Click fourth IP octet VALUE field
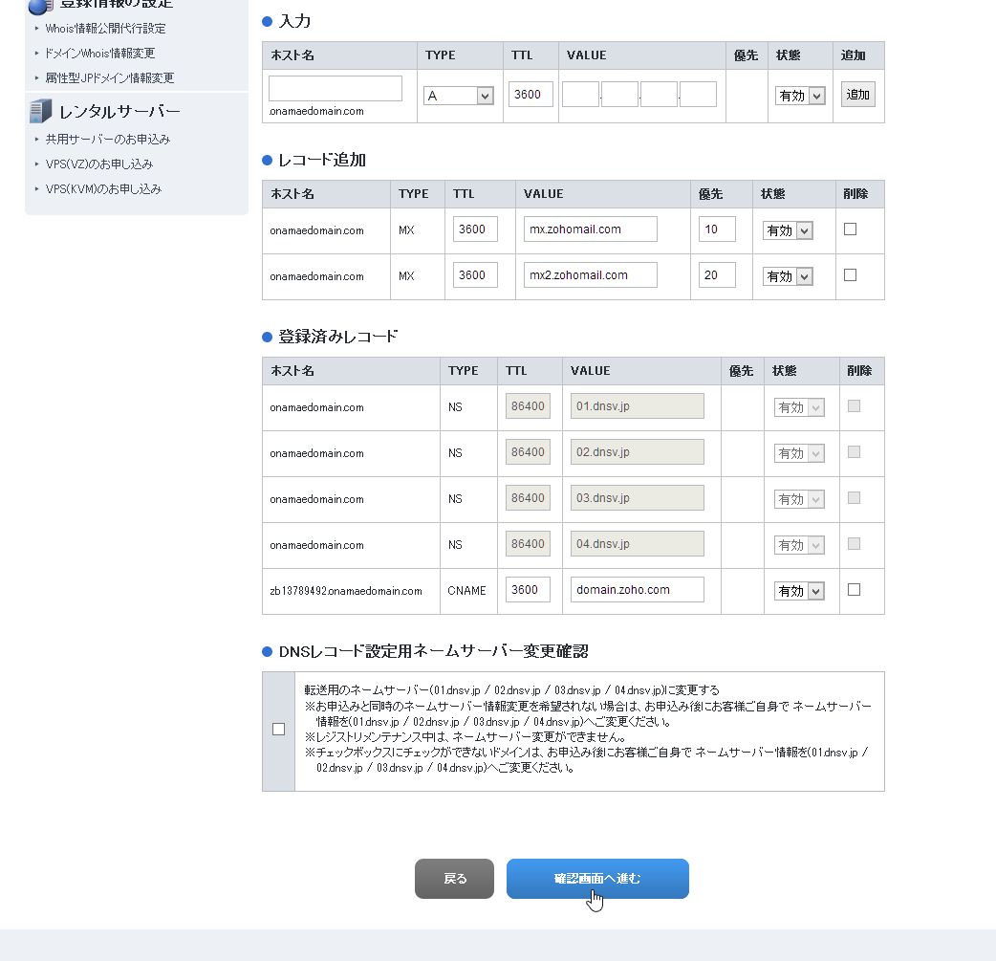996x961 pixels. pos(698,94)
